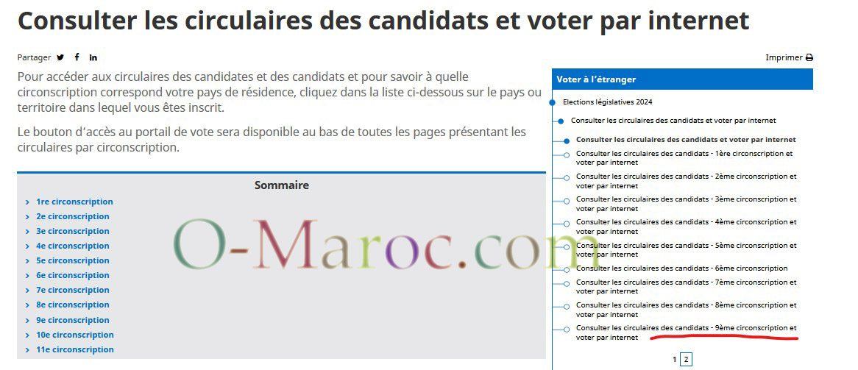Open 11e circonscription summary link

(75, 349)
